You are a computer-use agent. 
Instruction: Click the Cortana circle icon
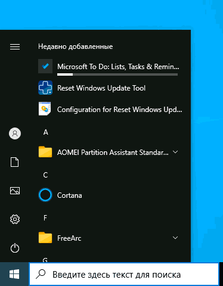45,195
